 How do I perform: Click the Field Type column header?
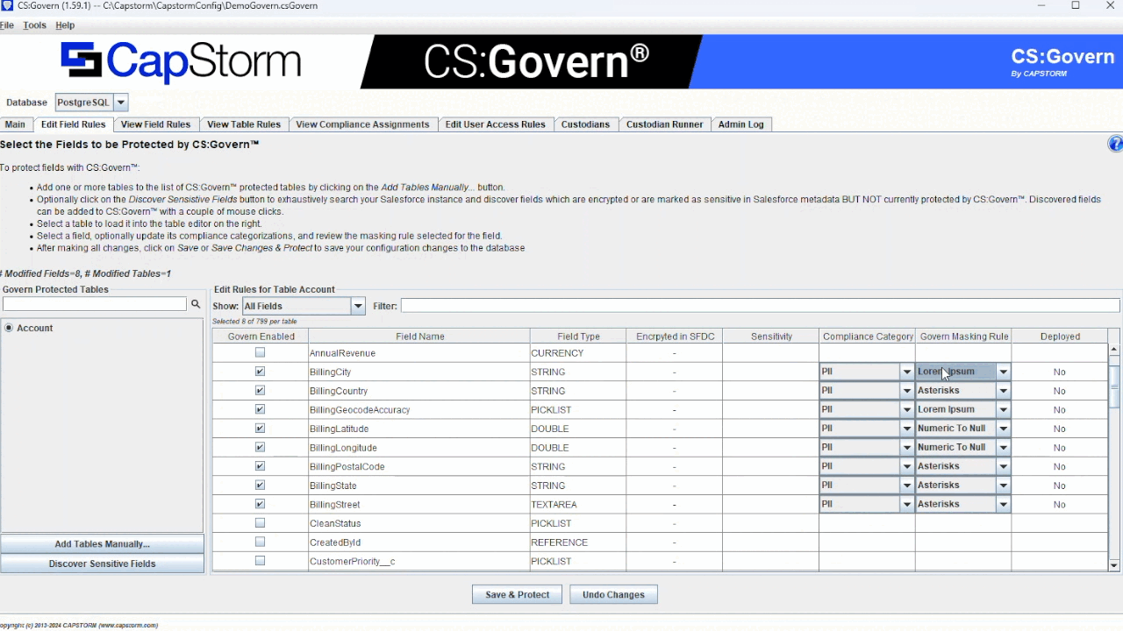(578, 337)
